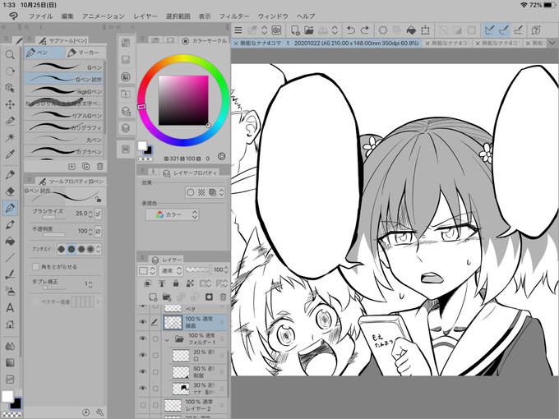
Task: Open help question mark icon
Action: 536,30
